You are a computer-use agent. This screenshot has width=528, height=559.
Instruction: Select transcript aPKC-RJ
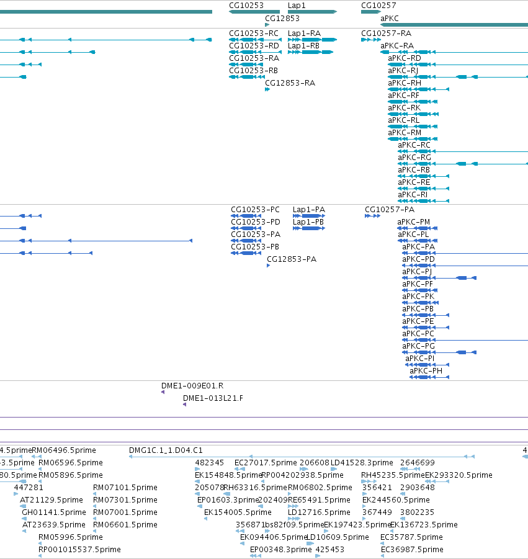403,71
